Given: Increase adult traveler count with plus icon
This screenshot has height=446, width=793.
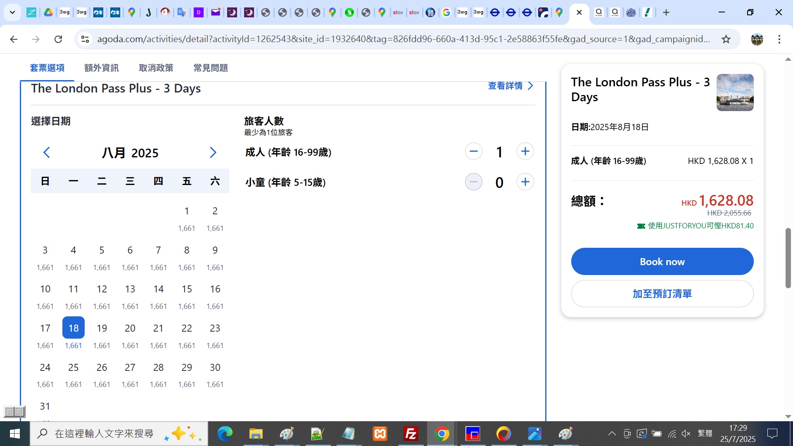Looking at the screenshot, I should [525, 152].
